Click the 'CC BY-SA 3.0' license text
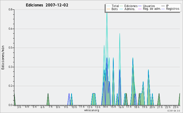This screenshot has width=183, height=113. click(x=174, y=111)
